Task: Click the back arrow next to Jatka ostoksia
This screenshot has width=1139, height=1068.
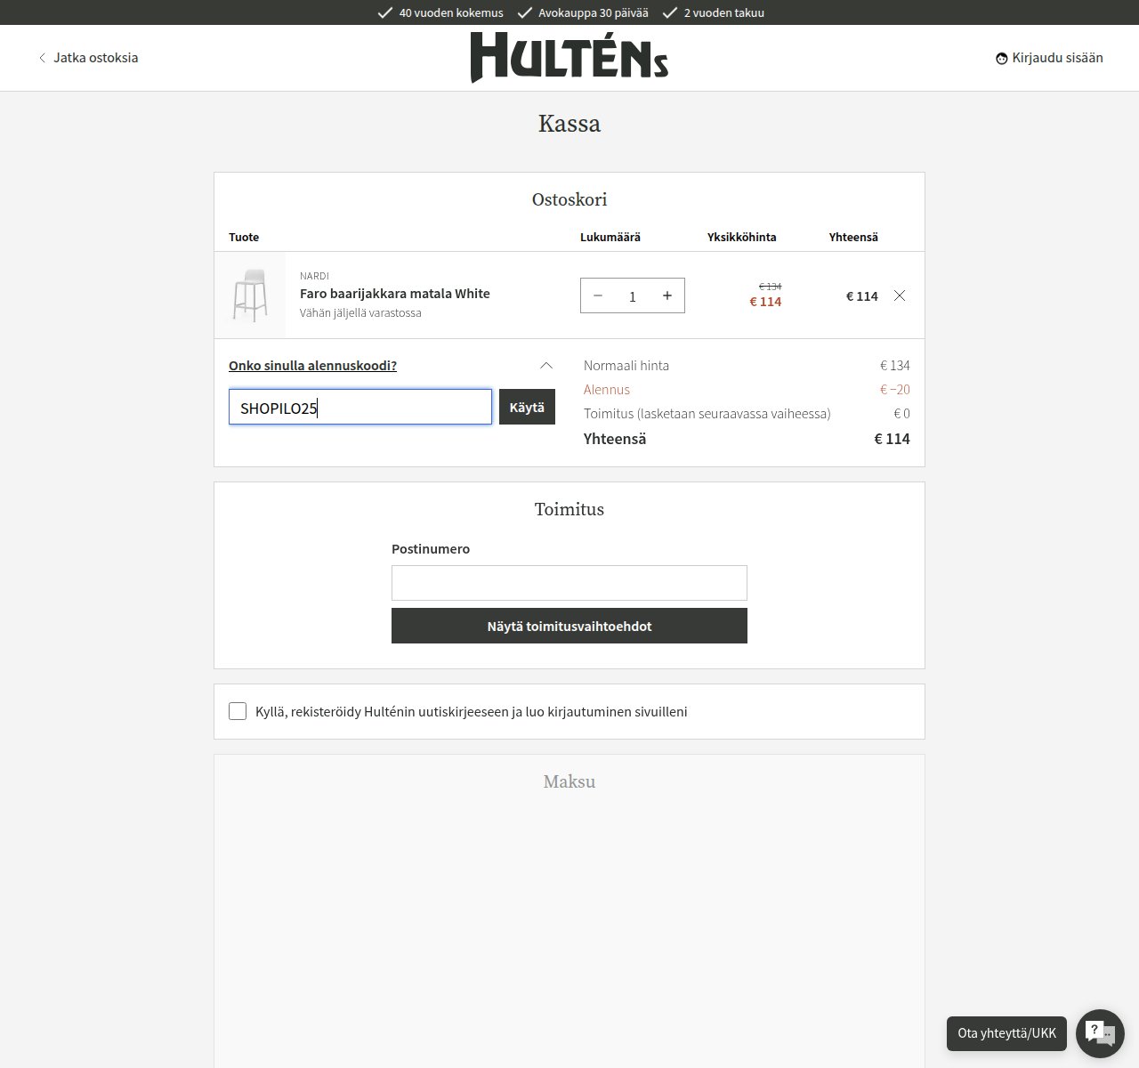Action: pyautogui.click(x=42, y=58)
